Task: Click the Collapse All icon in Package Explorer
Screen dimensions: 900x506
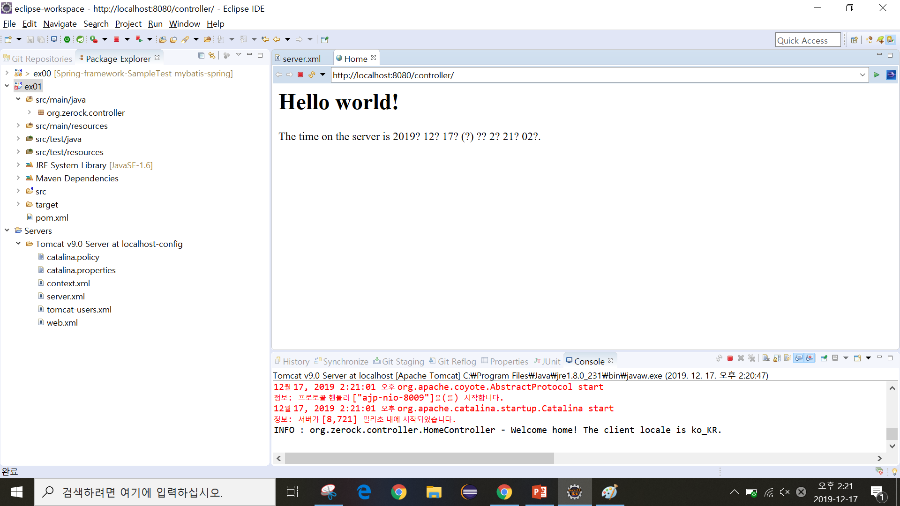Action: click(201, 56)
